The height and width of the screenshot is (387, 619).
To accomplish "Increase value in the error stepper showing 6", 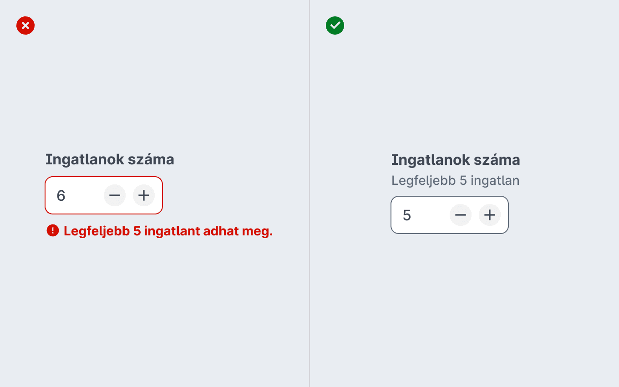I will click(x=144, y=195).
